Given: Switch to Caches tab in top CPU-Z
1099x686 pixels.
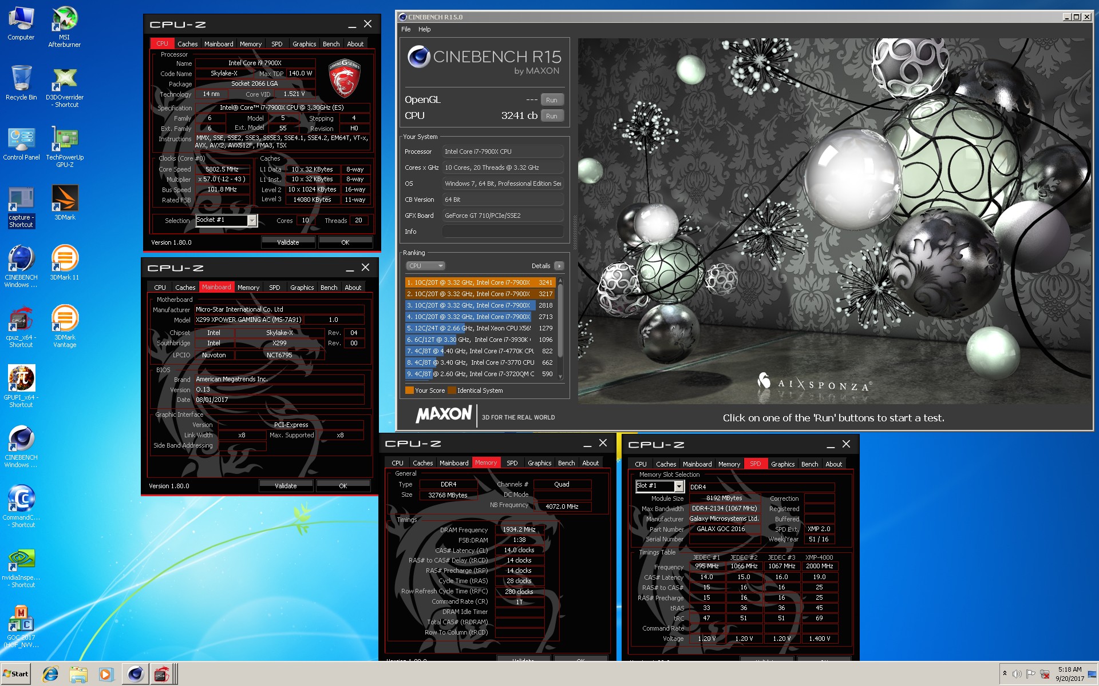Looking at the screenshot, I should 187,44.
